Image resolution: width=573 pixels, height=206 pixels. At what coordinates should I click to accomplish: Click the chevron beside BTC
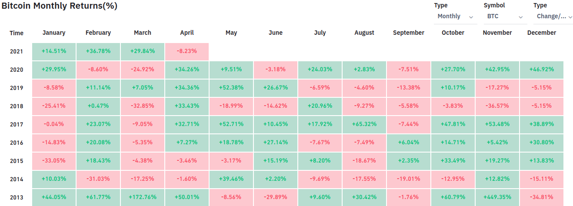[x=520, y=17]
